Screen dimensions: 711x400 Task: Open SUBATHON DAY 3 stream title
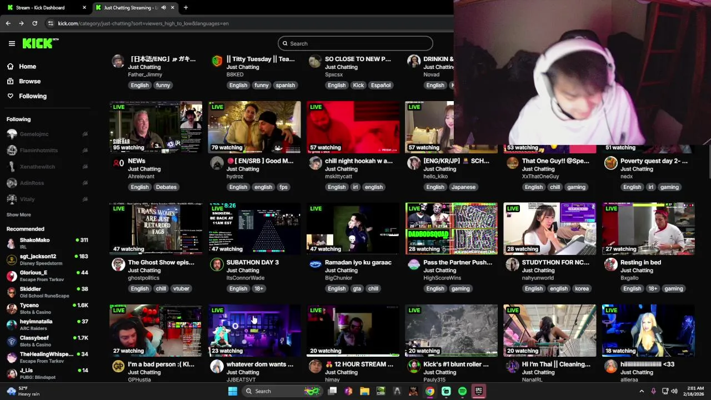click(x=253, y=262)
